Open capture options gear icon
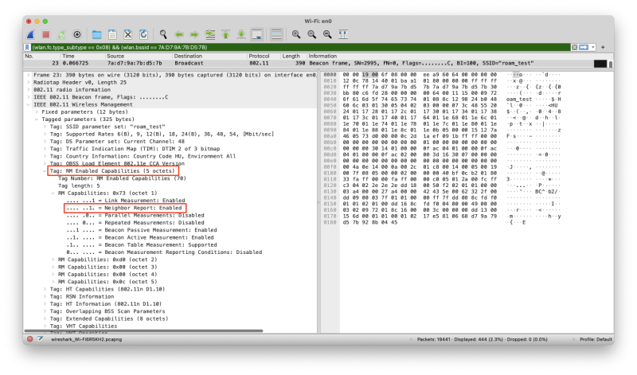637x375 pixels. tap(77, 34)
